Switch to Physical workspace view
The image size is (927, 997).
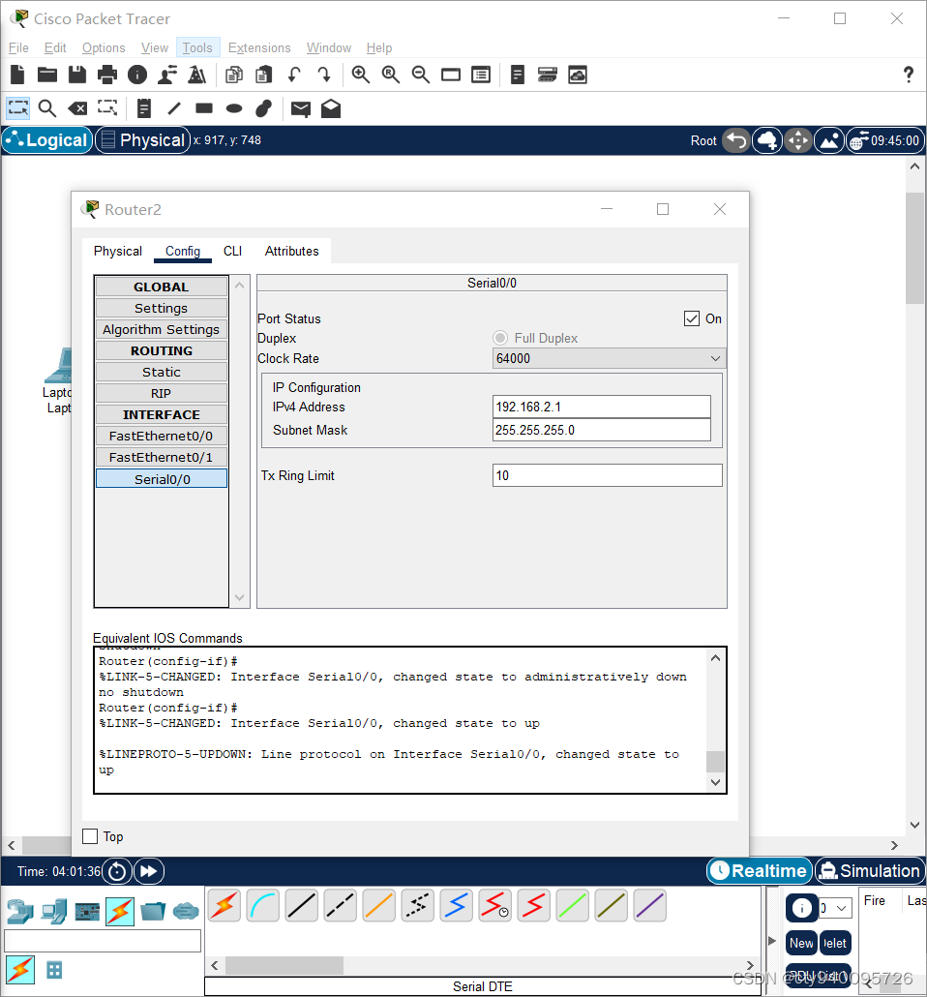143,140
